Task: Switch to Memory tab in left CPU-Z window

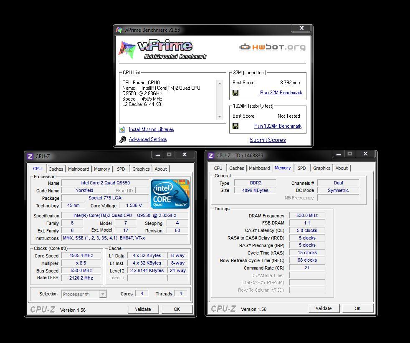Action: pyautogui.click(x=102, y=169)
